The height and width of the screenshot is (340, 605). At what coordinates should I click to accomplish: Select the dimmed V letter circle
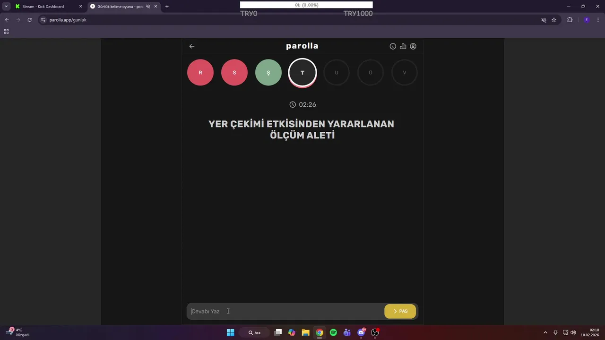[x=405, y=73]
